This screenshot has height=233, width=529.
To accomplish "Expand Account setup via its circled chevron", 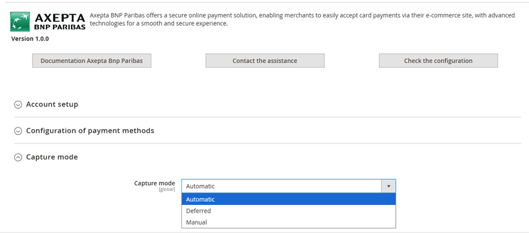I will click(18, 105).
